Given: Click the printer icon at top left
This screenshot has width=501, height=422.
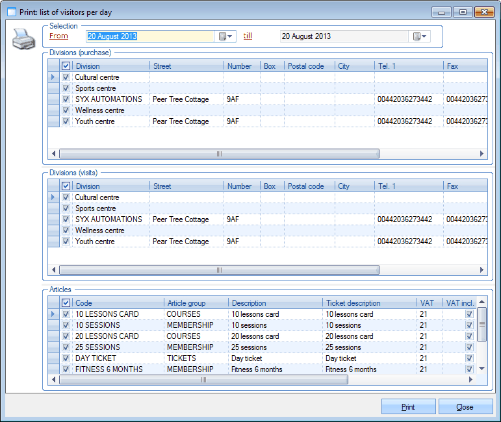Looking at the screenshot, I should tap(23, 40).
